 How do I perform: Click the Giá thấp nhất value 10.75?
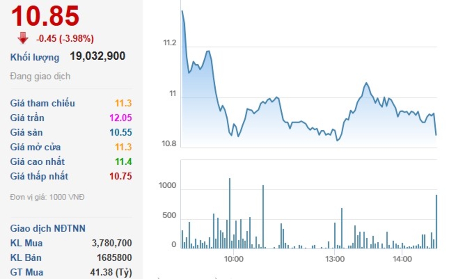120,176
